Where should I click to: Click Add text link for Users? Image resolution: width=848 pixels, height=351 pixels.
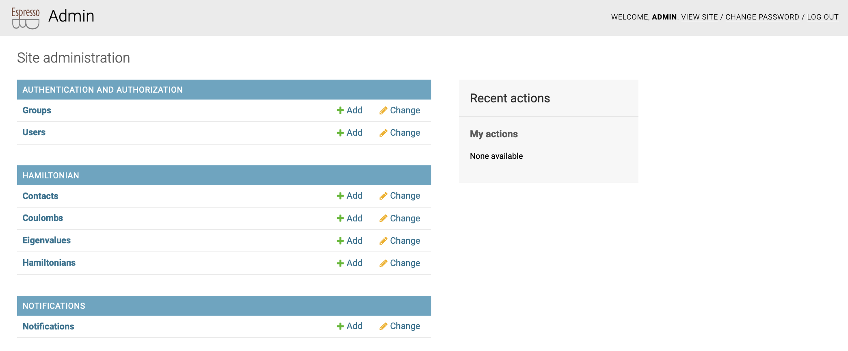click(355, 133)
